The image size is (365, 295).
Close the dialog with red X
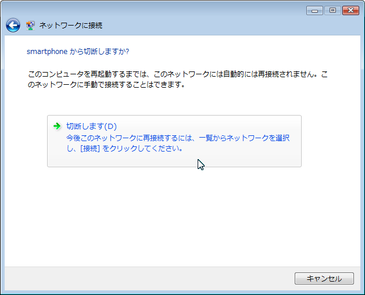[x=350, y=10]
